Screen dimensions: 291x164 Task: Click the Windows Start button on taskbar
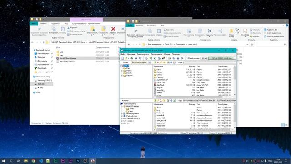[4, 161]
